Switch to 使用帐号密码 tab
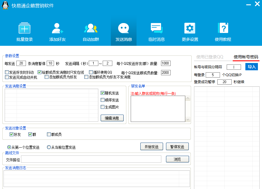The width and height of the screenshot is (262, 189). point(246,57)
